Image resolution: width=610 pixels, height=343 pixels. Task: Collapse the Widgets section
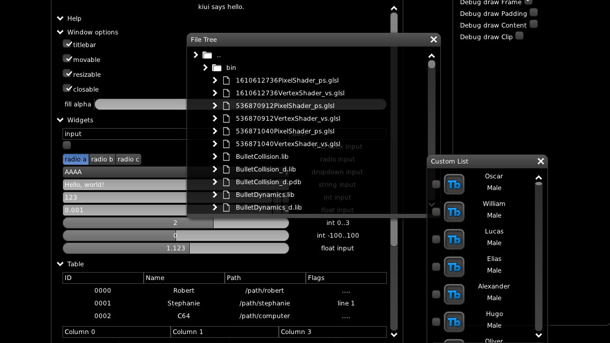[60, 120]
